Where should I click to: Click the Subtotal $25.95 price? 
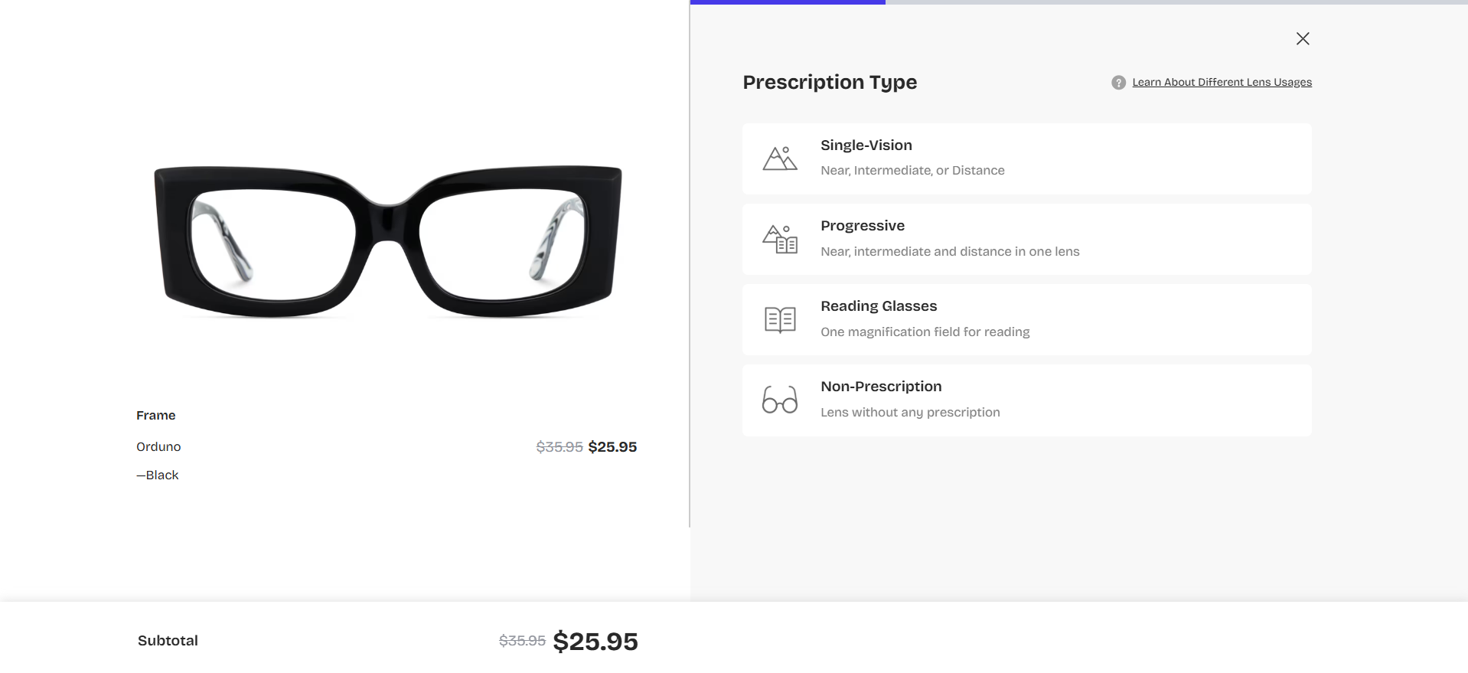595,642
